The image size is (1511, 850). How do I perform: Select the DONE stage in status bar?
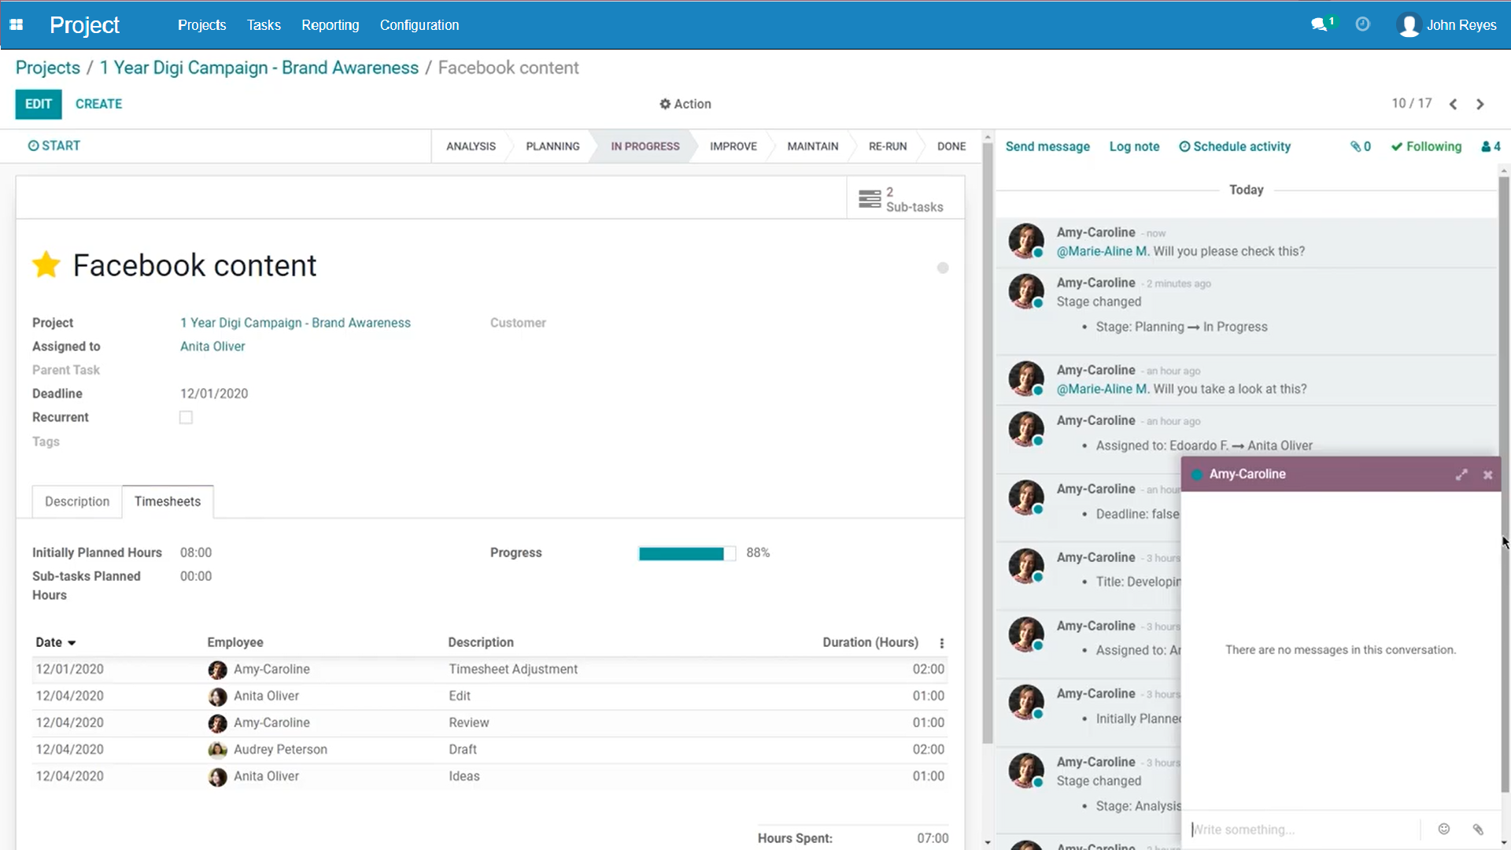click(951, 146)
